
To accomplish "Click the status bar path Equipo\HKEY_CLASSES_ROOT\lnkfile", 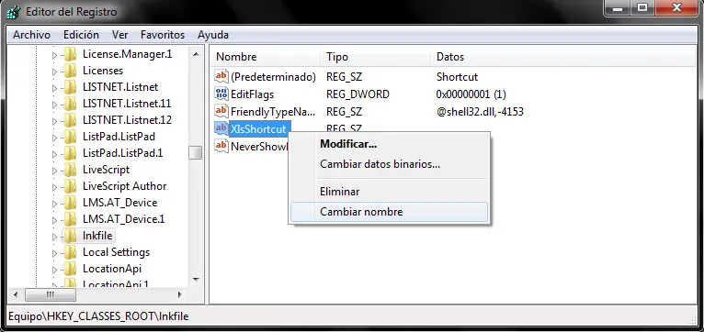I will pos(98,316).
